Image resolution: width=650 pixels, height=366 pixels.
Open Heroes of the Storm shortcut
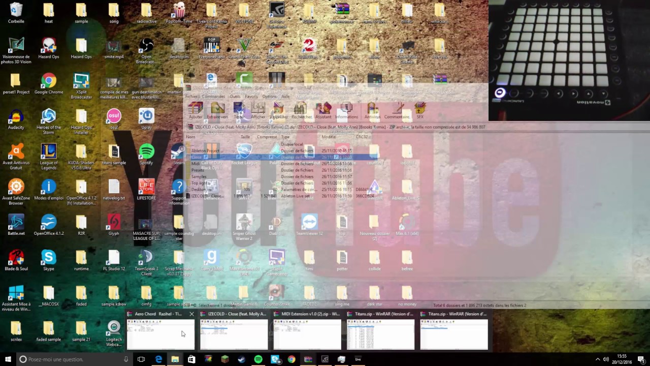click(49, 121)
